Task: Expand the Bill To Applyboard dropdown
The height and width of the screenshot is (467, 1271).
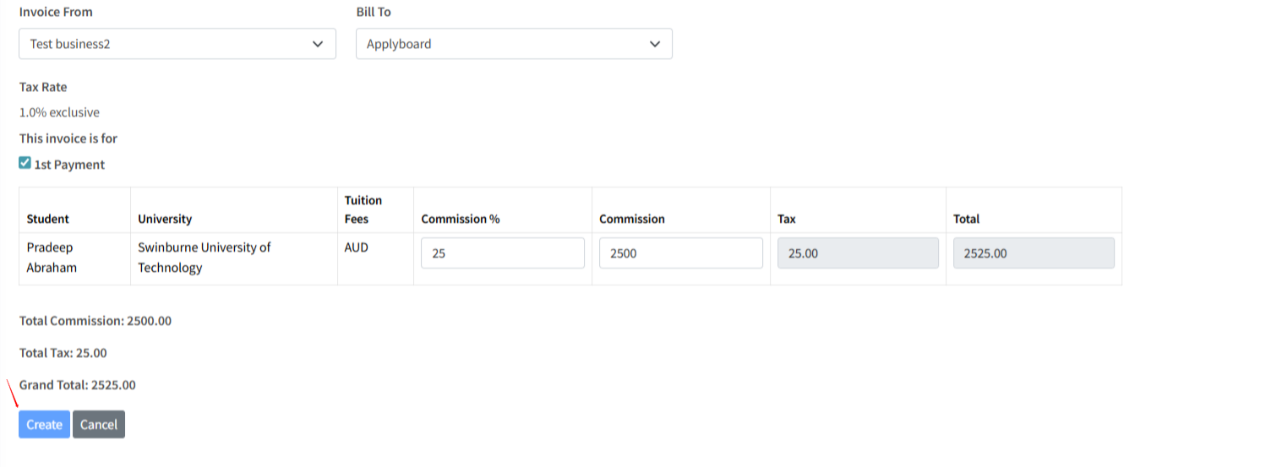Action: (x=514, y=44)
